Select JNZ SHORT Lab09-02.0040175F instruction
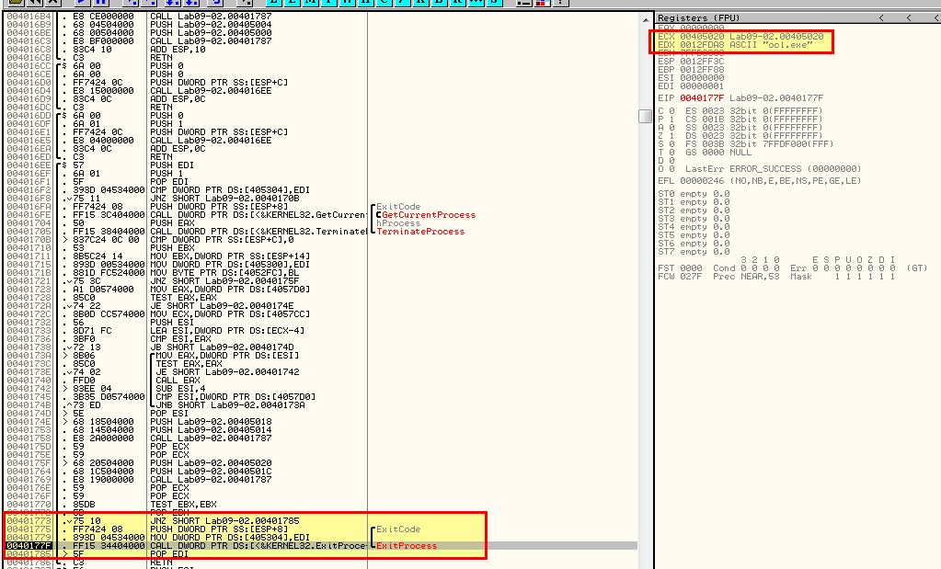This screenshot has height=569, width=941. tap(224, 281)
